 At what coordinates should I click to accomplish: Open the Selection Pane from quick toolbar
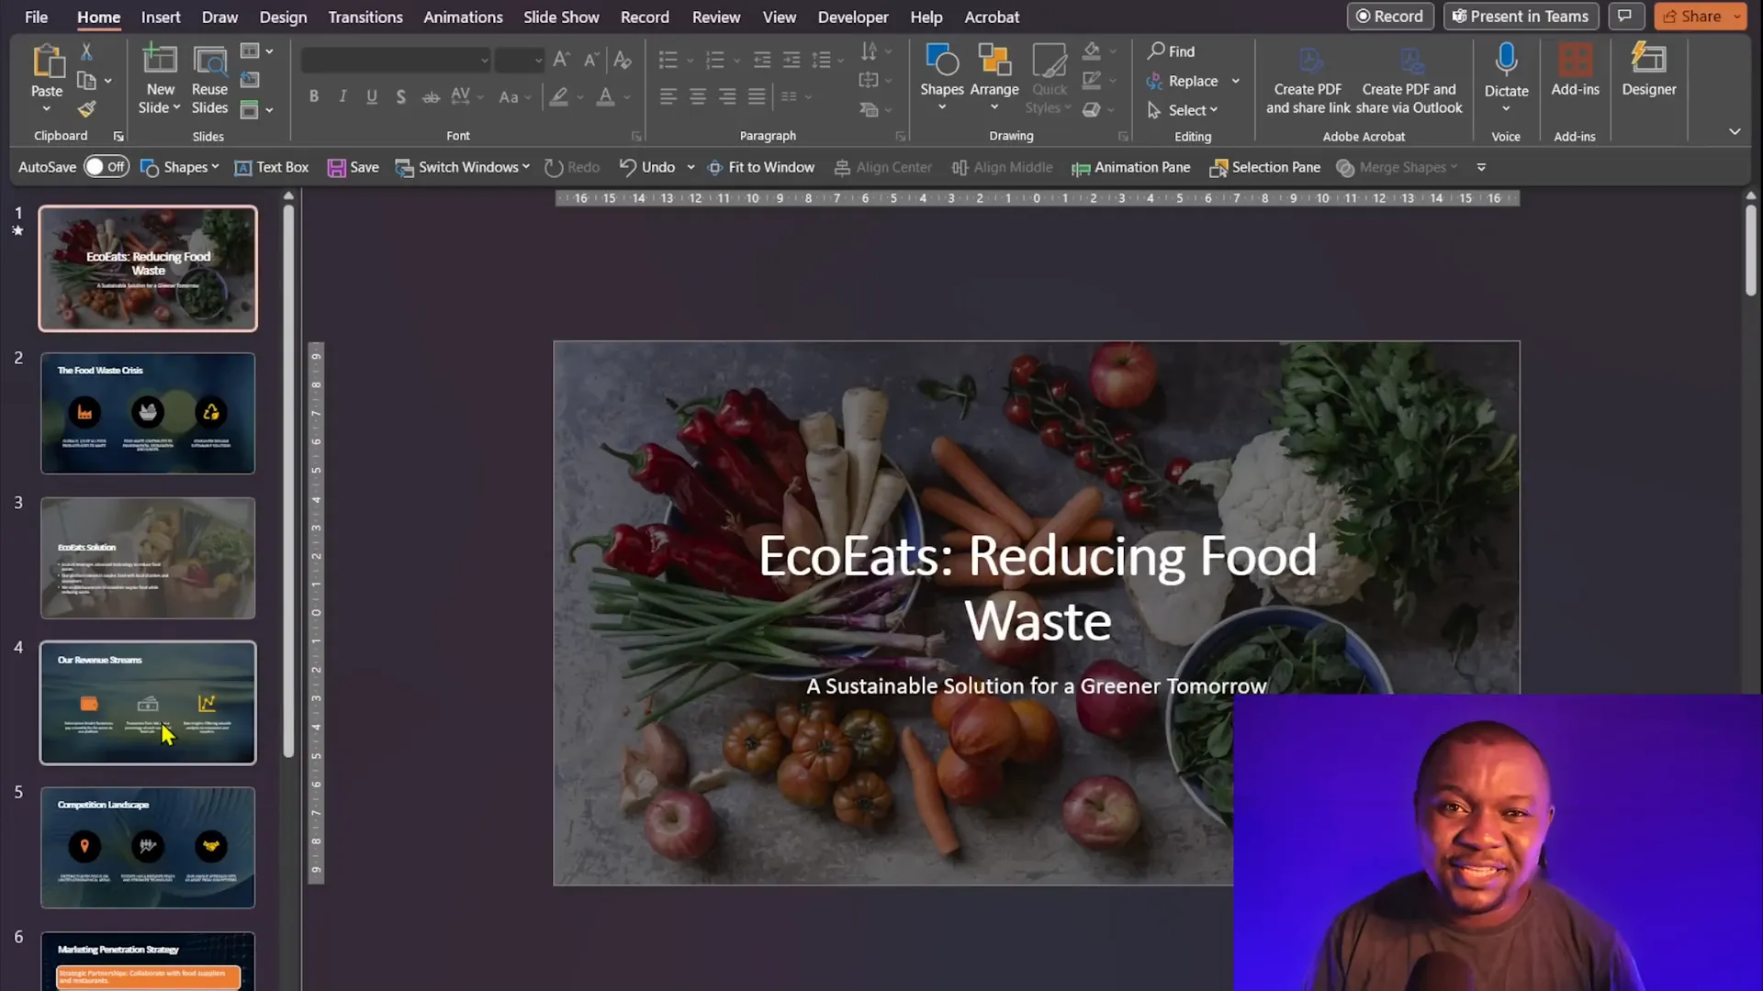tap(1264, 167)
